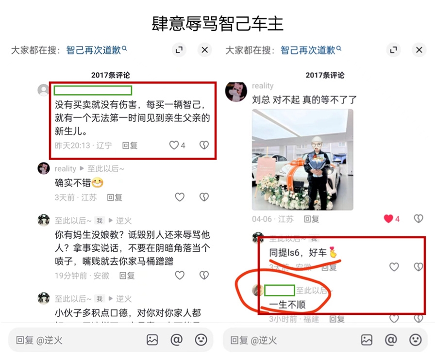Open the car delivery photo in comment
This screenshot has width=436, height=358.
[x=302, y=160]
